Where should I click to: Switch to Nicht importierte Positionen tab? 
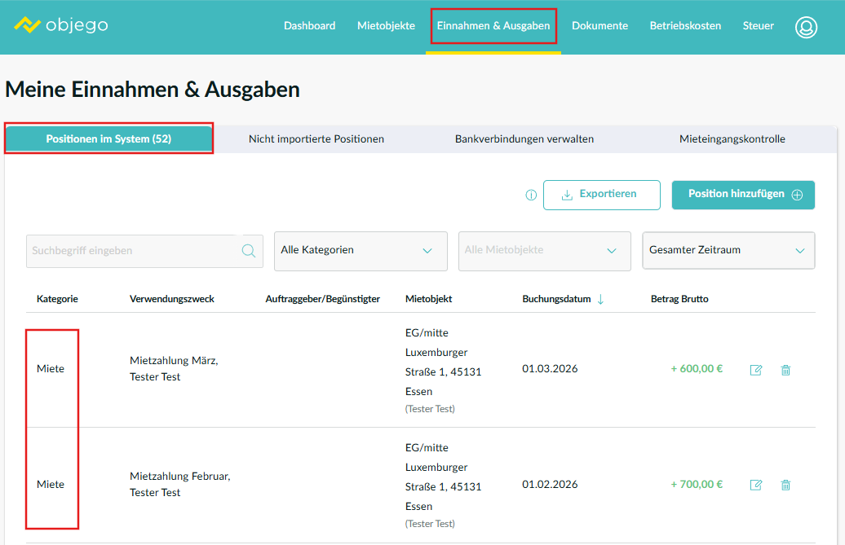(316, 139)
